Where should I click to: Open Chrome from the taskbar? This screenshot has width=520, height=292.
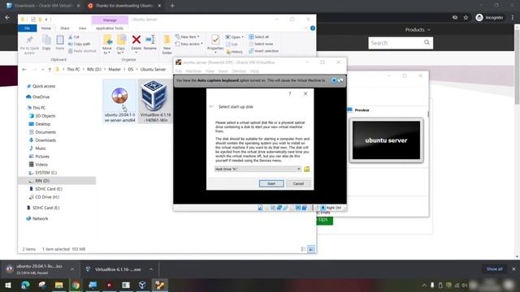[76, 285]
